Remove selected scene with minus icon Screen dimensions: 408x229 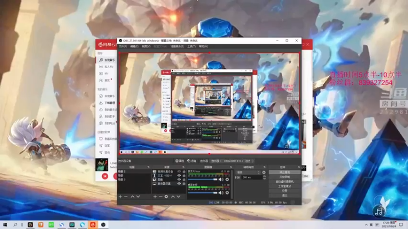click(126, 196)
